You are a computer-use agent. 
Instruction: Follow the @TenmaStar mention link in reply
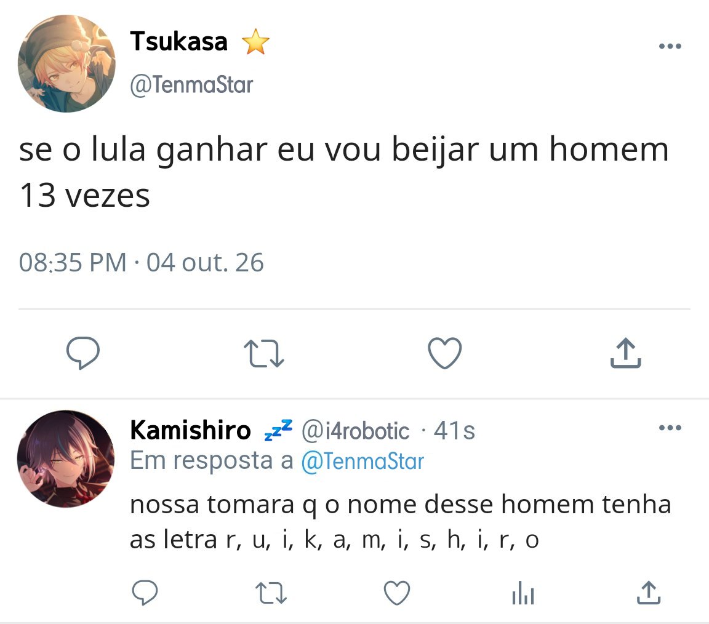(x=363, y=462)
